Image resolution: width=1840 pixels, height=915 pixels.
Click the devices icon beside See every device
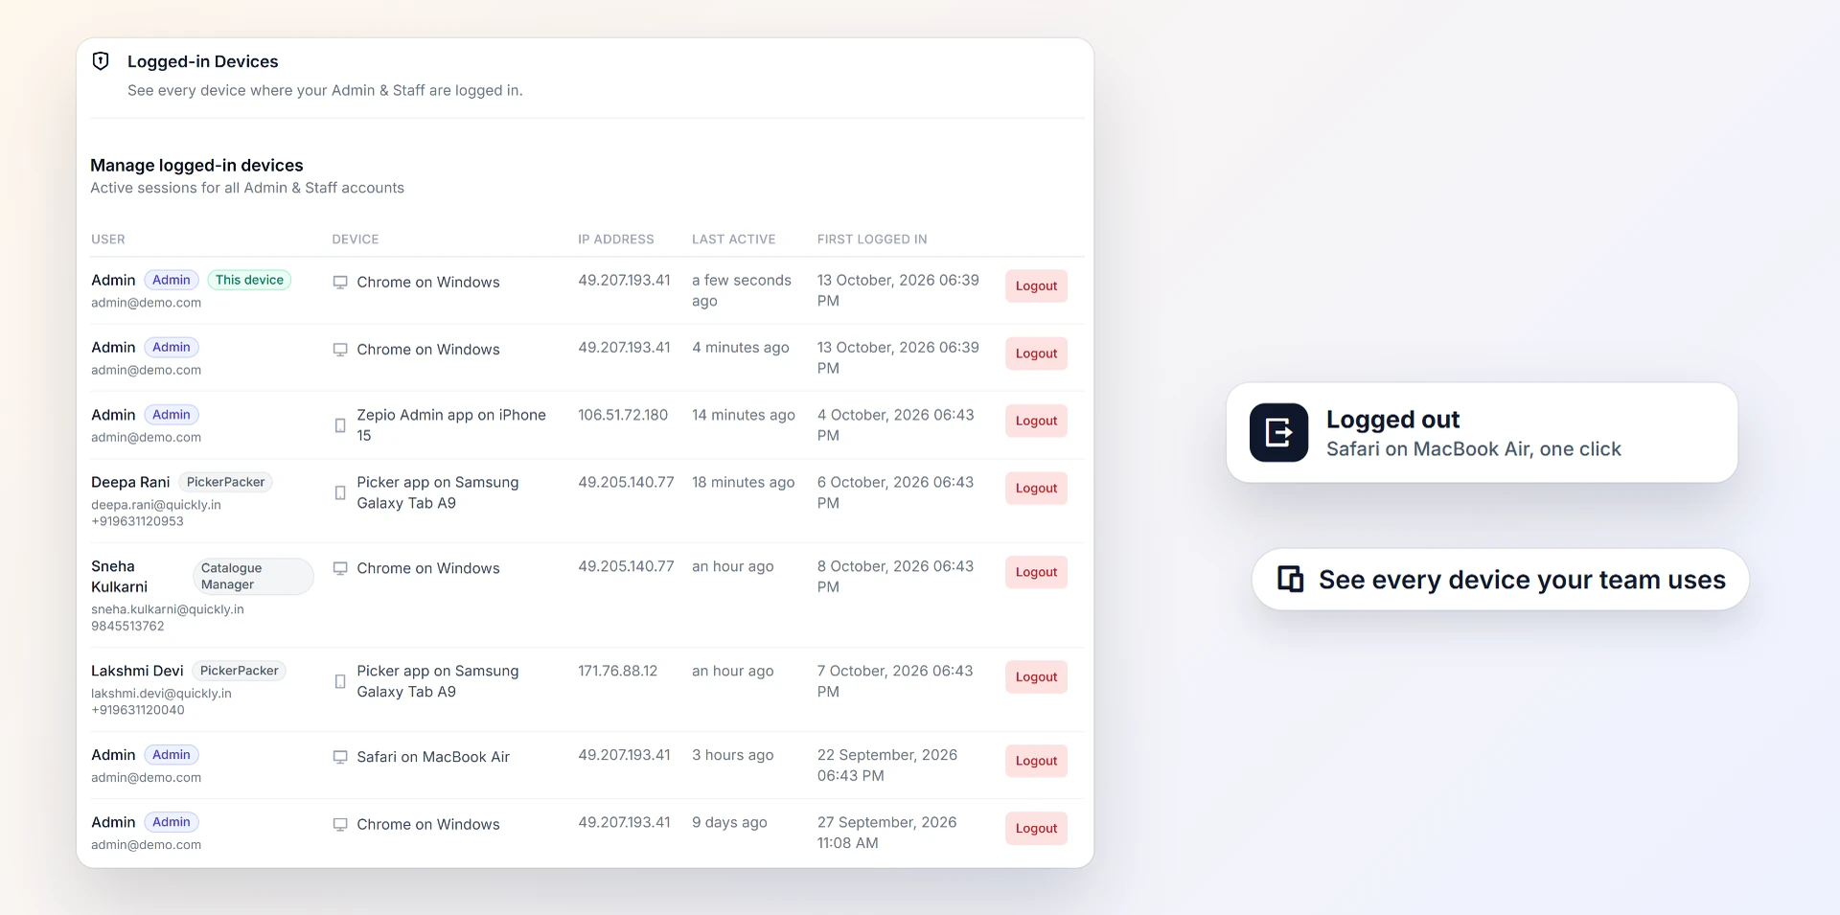pos(1290,579)
